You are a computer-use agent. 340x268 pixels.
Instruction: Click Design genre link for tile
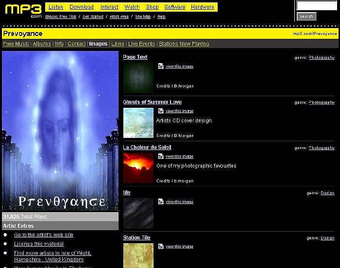[327, 193]
